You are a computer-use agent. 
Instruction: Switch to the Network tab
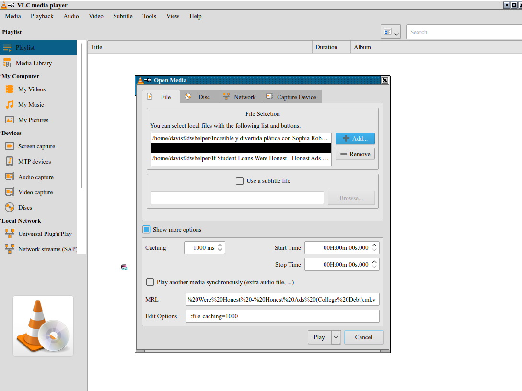(x=240, y=97)
